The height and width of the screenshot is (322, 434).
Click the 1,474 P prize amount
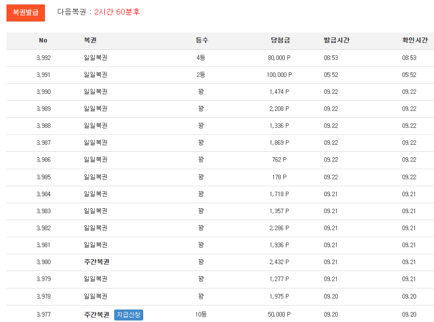click(279, 92)
